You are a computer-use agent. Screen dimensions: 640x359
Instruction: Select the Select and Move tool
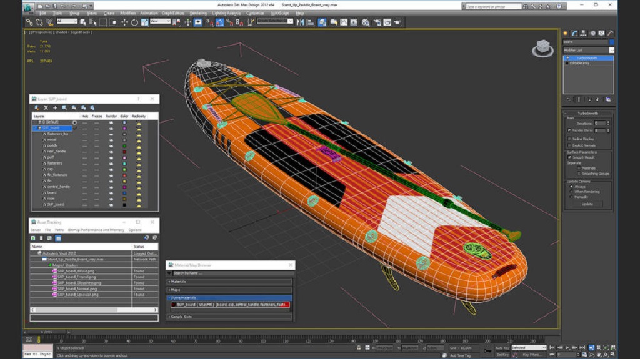point(124,22)
